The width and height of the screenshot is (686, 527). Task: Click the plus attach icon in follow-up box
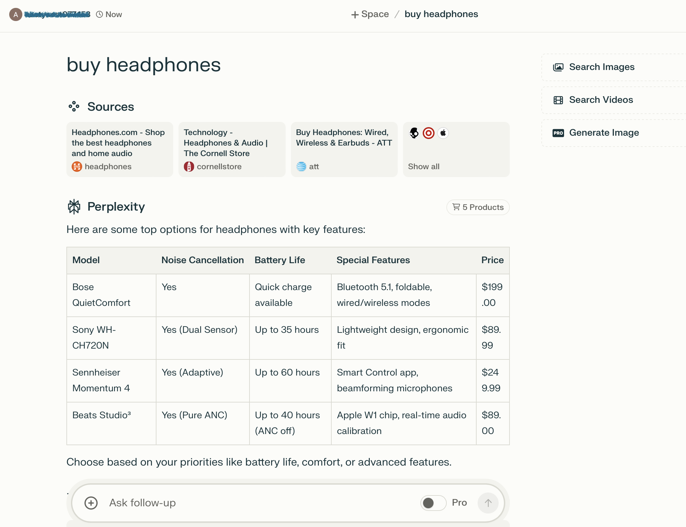91,503
